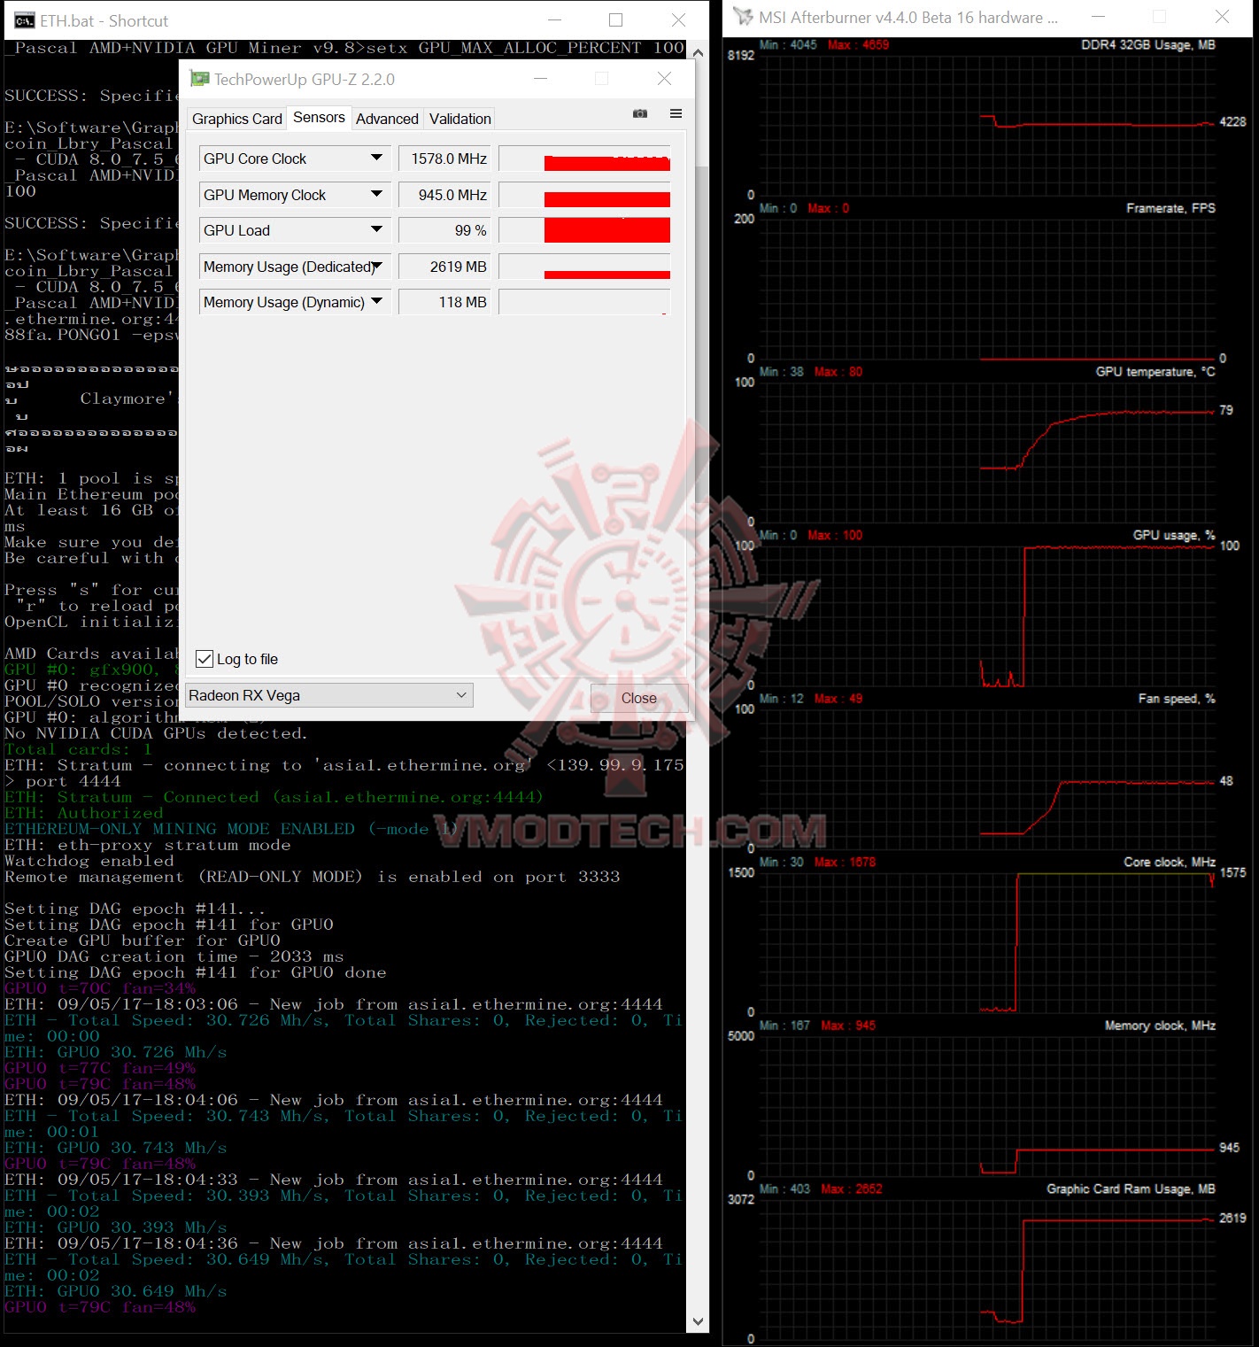Image resolution: width=1259 pixels, height=1347 pixels.
Task: Click the 2619 MB dedicated memory value
Action: coord(444,267)
